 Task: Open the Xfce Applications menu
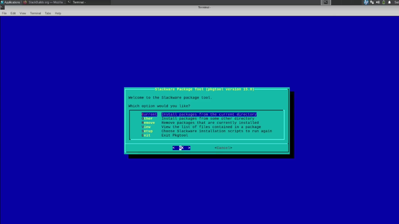pos(10,2)
